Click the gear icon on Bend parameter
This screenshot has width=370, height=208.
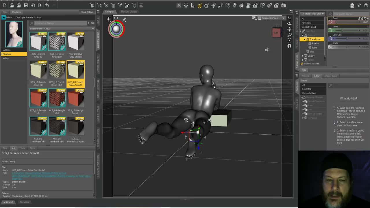368,18
